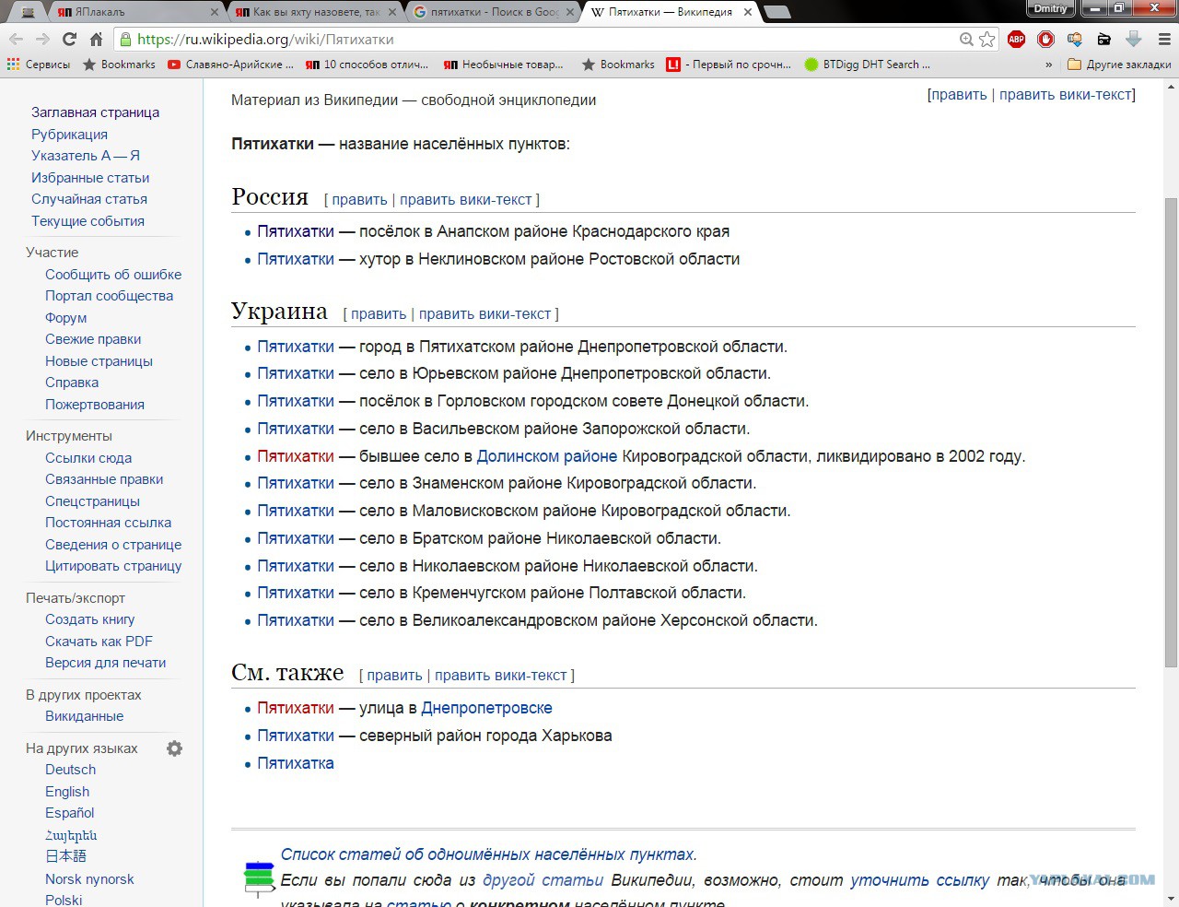Open Пятихатки хутор в Неклиновском районе

[296, 260]
